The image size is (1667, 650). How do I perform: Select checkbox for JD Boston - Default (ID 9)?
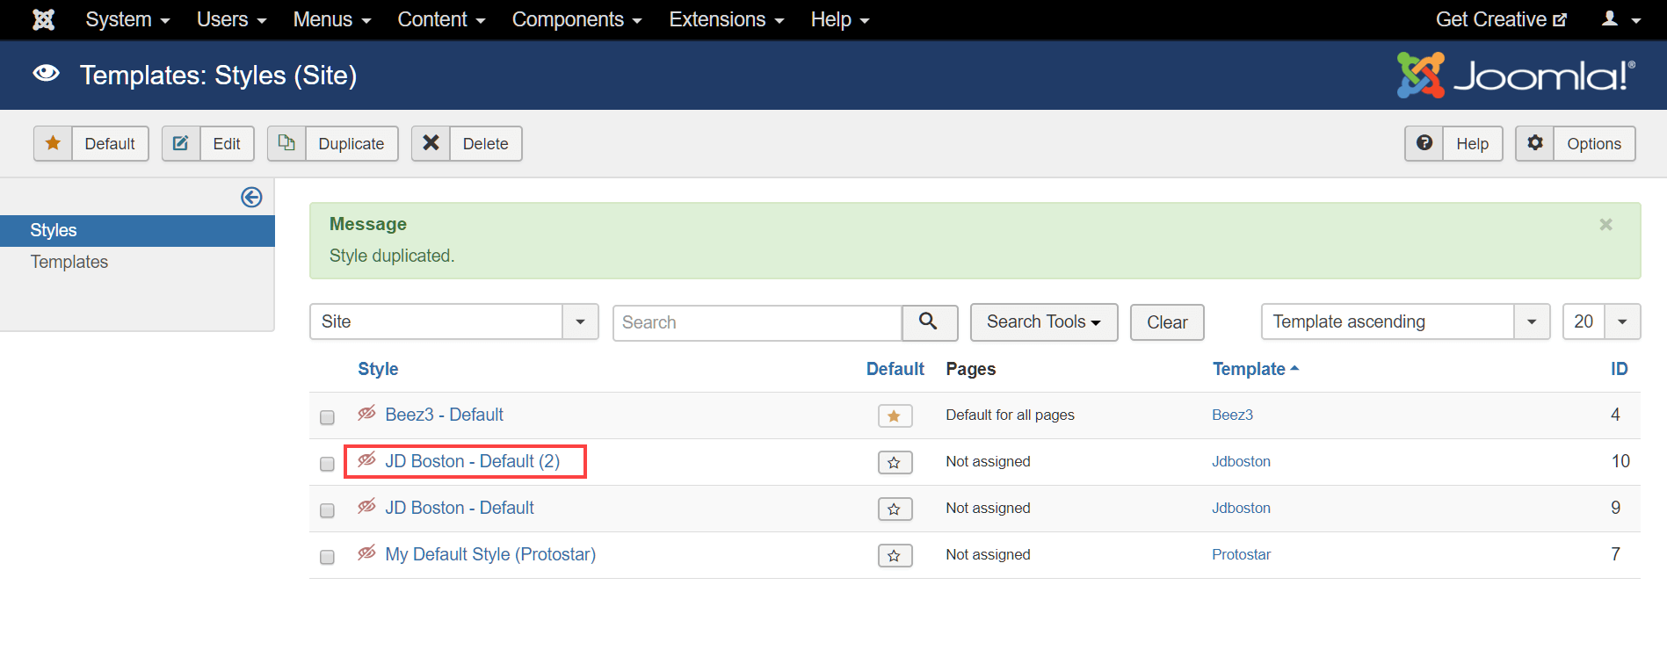pos(327,510)
